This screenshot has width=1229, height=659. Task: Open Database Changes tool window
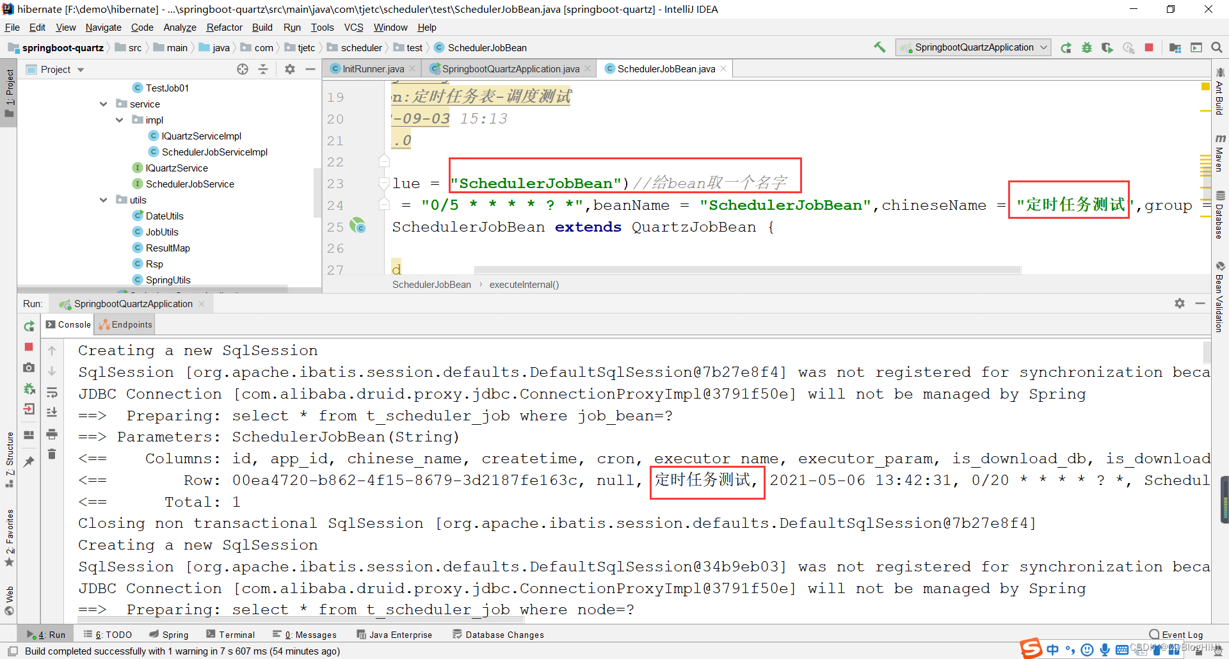[498, 635]
